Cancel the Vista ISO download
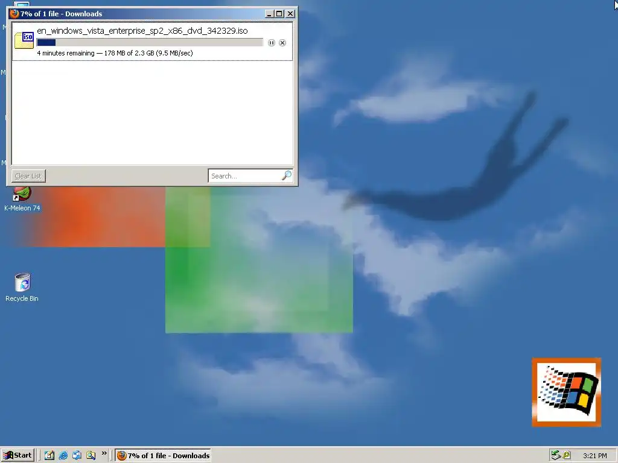618x463 pixels. pos(282,43)
